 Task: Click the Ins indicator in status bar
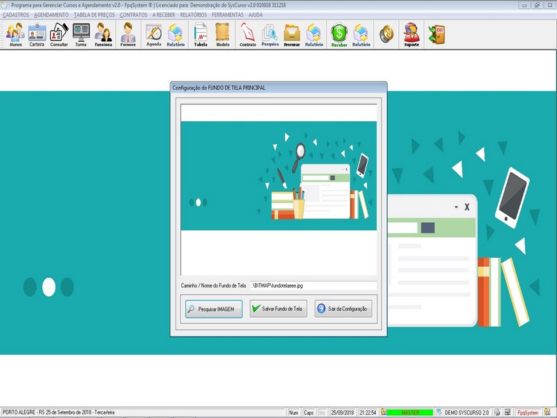322,412
